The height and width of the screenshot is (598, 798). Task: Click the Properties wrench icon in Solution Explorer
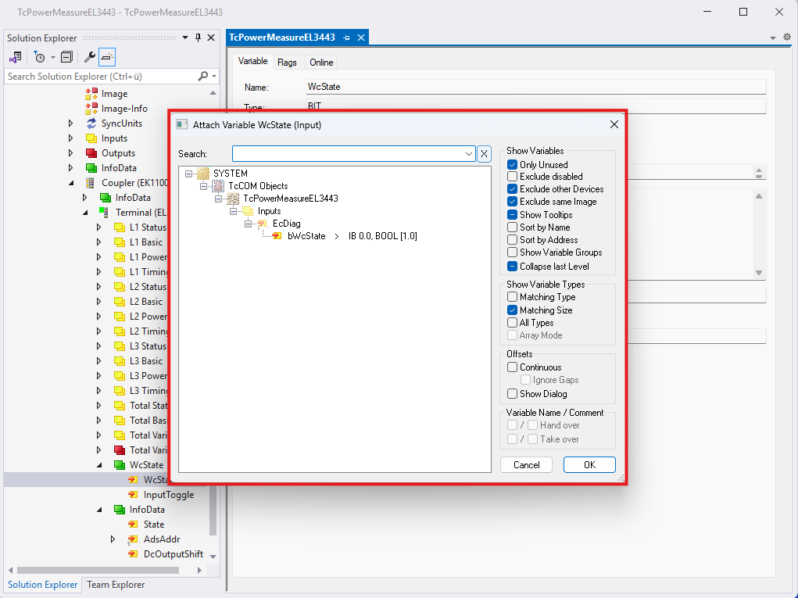click(90, 57)
